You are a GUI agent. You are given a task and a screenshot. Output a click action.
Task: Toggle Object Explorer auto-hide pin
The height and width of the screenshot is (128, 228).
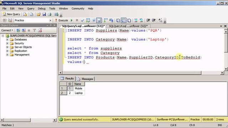[x=51, y=25]
